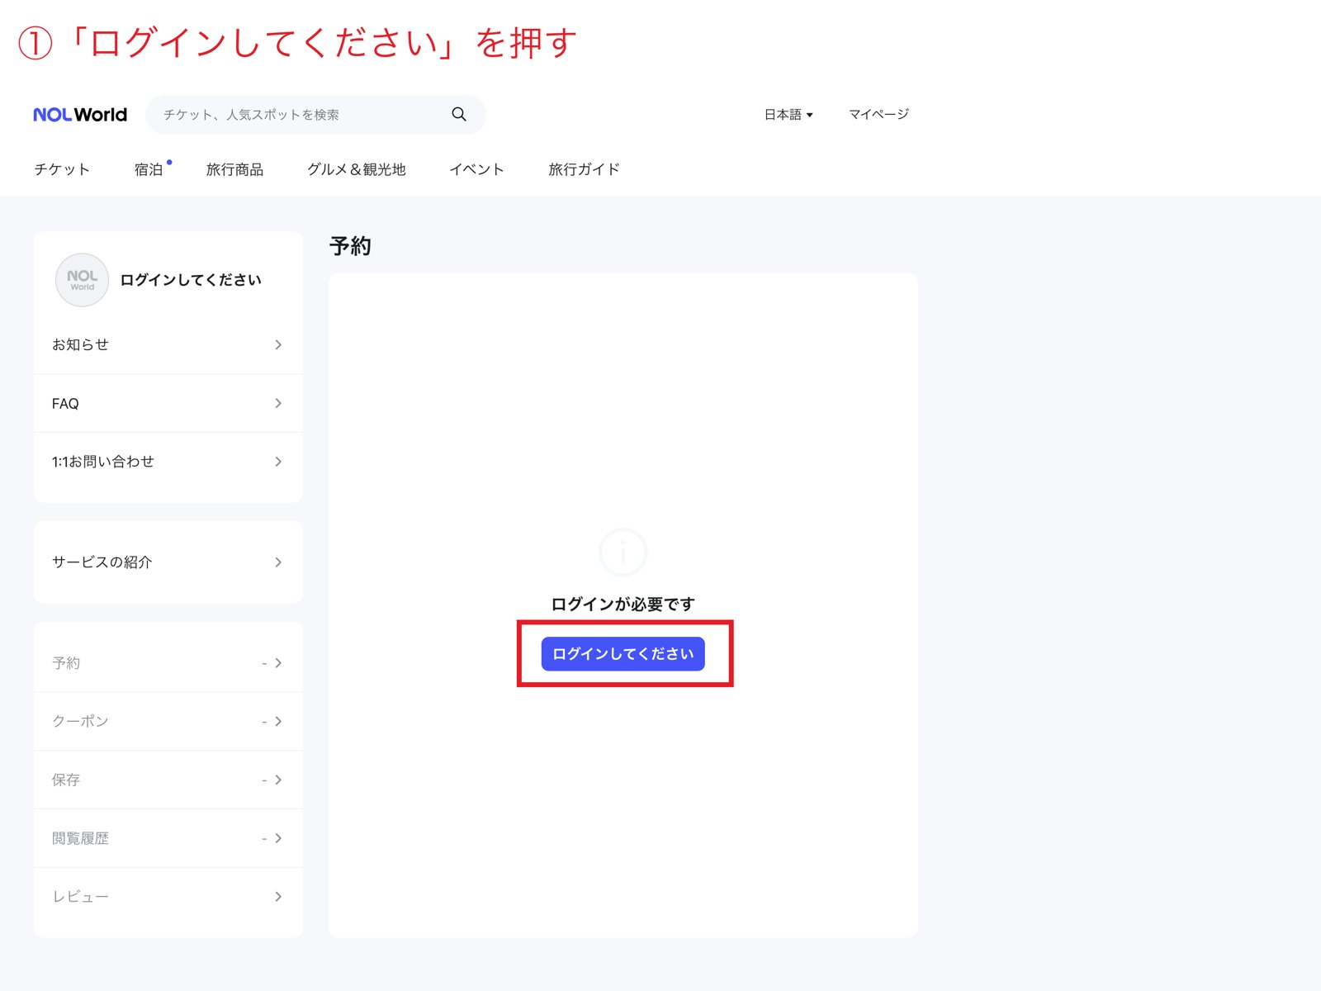Expand サービスの紹介 chevron arrow

pos(278,562)
